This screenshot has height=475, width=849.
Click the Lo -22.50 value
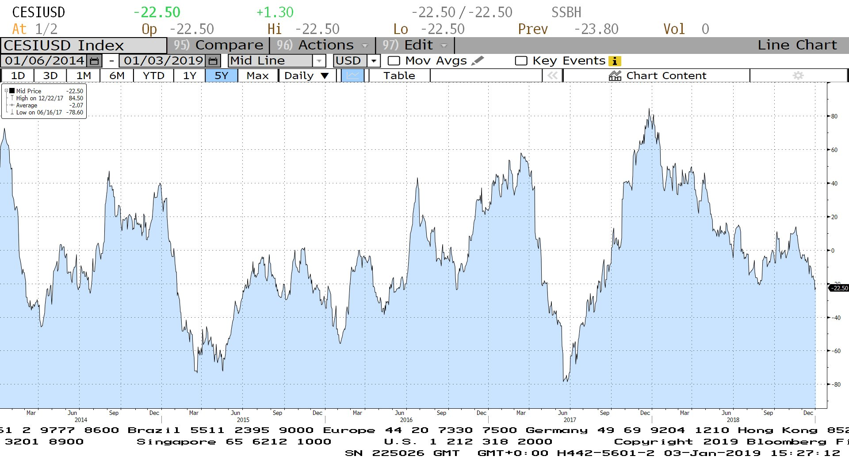click(x=443, y=29)
